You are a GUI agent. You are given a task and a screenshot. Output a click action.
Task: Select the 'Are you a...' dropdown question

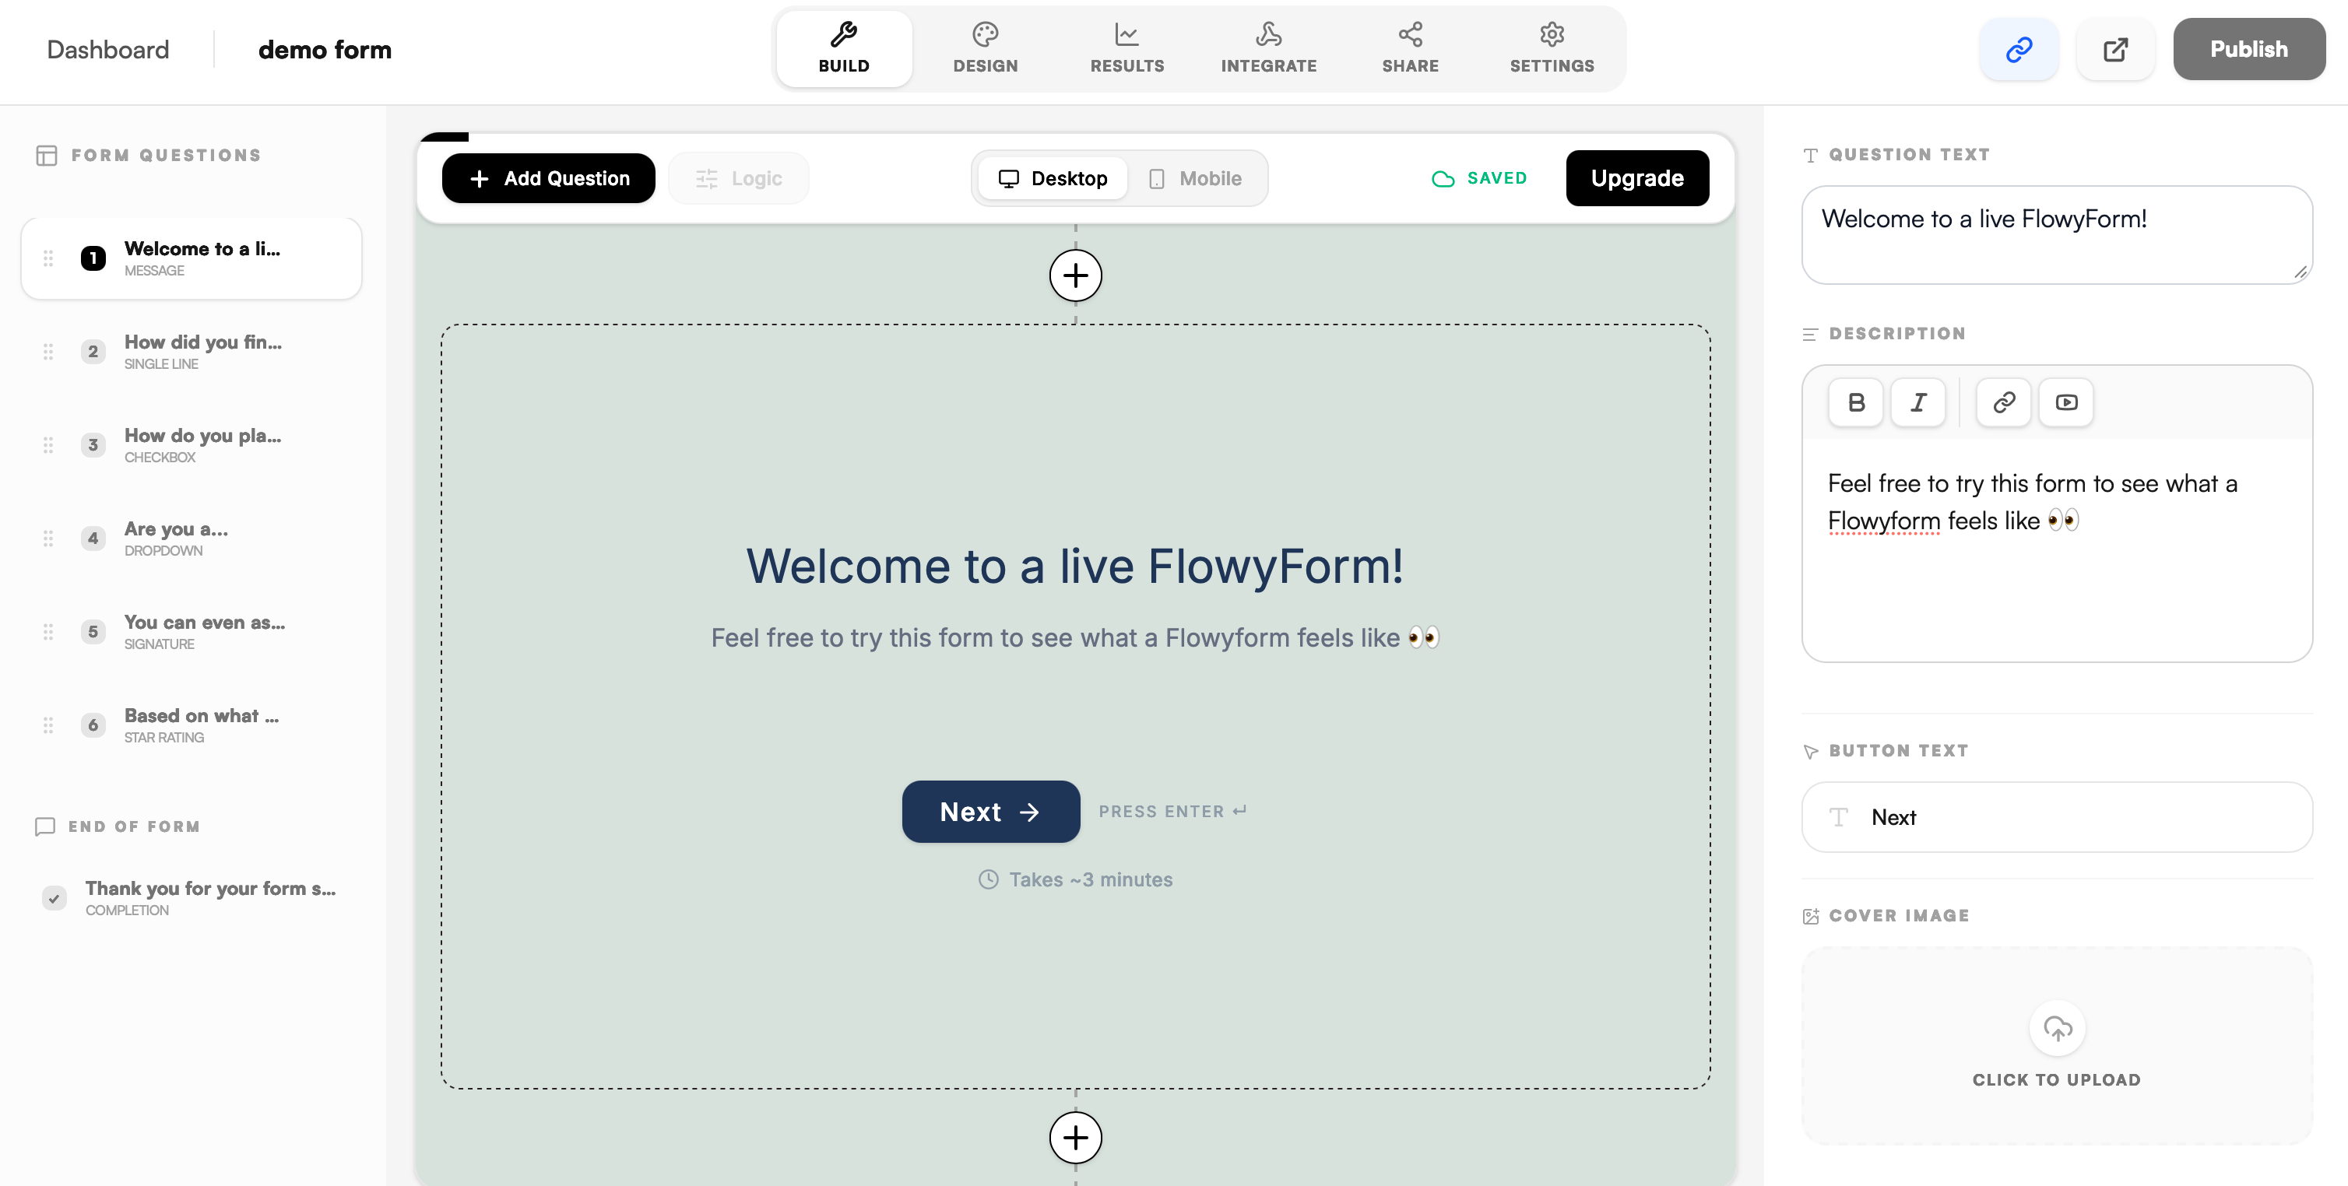pyautogui.click(x=176, y=539)
